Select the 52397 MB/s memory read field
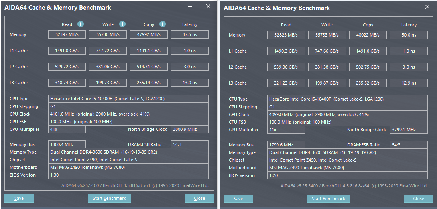 (67, 35)
